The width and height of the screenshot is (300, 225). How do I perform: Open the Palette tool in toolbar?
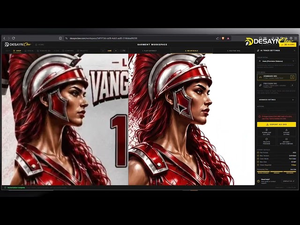pyautogui.click(x=82, y=51)
